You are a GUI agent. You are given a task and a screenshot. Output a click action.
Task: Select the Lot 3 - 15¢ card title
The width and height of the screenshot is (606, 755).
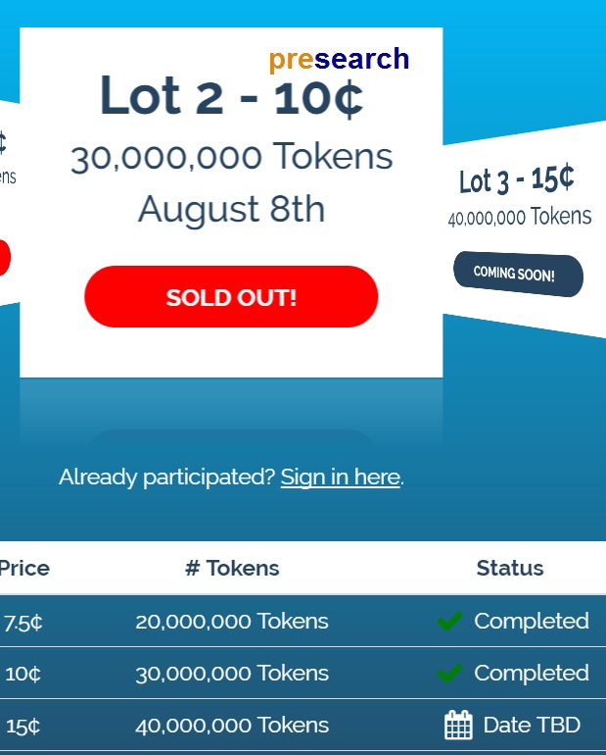point(516,179)
